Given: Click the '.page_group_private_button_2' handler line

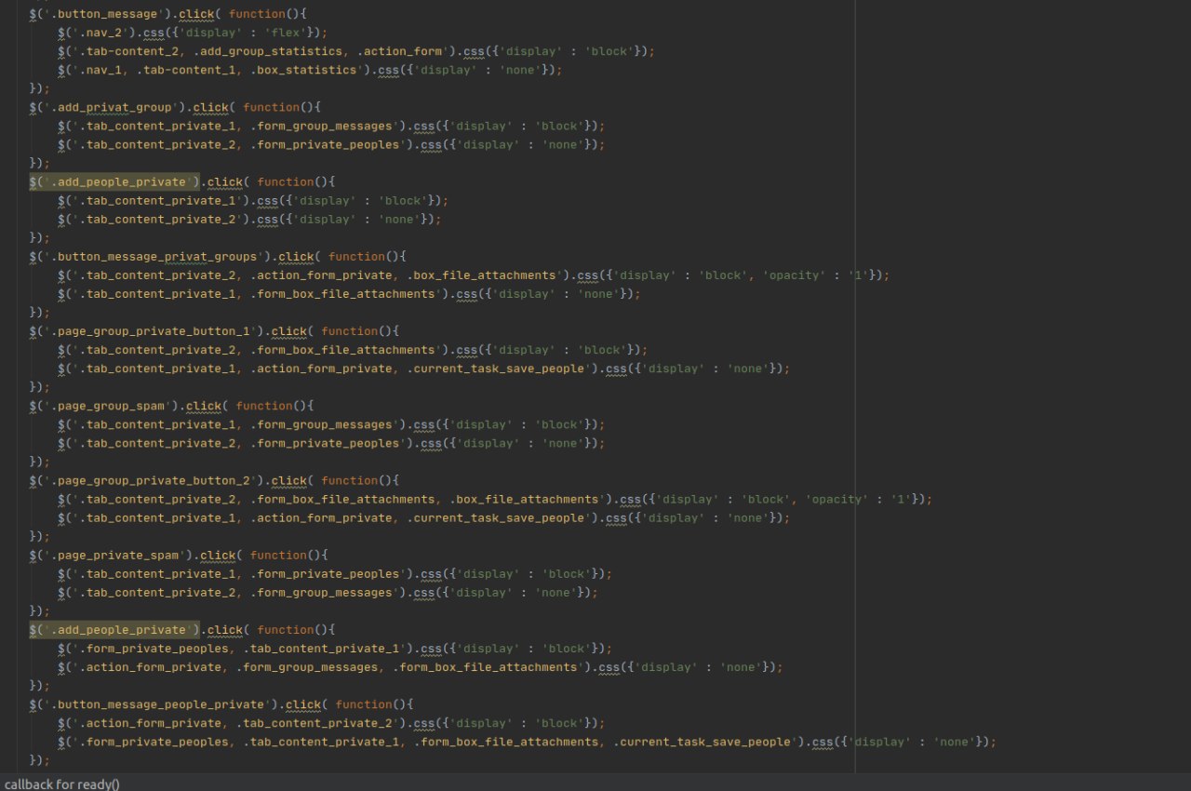Looking at the screenshot, I should coord(214,480).
